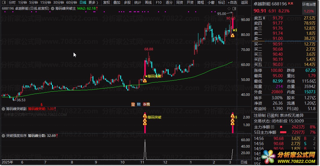This screenshot has height=166, width=320.
Task: Click the chart title 688196 卓越新能(日线.前复权)
Action: [x=25, y=8]
